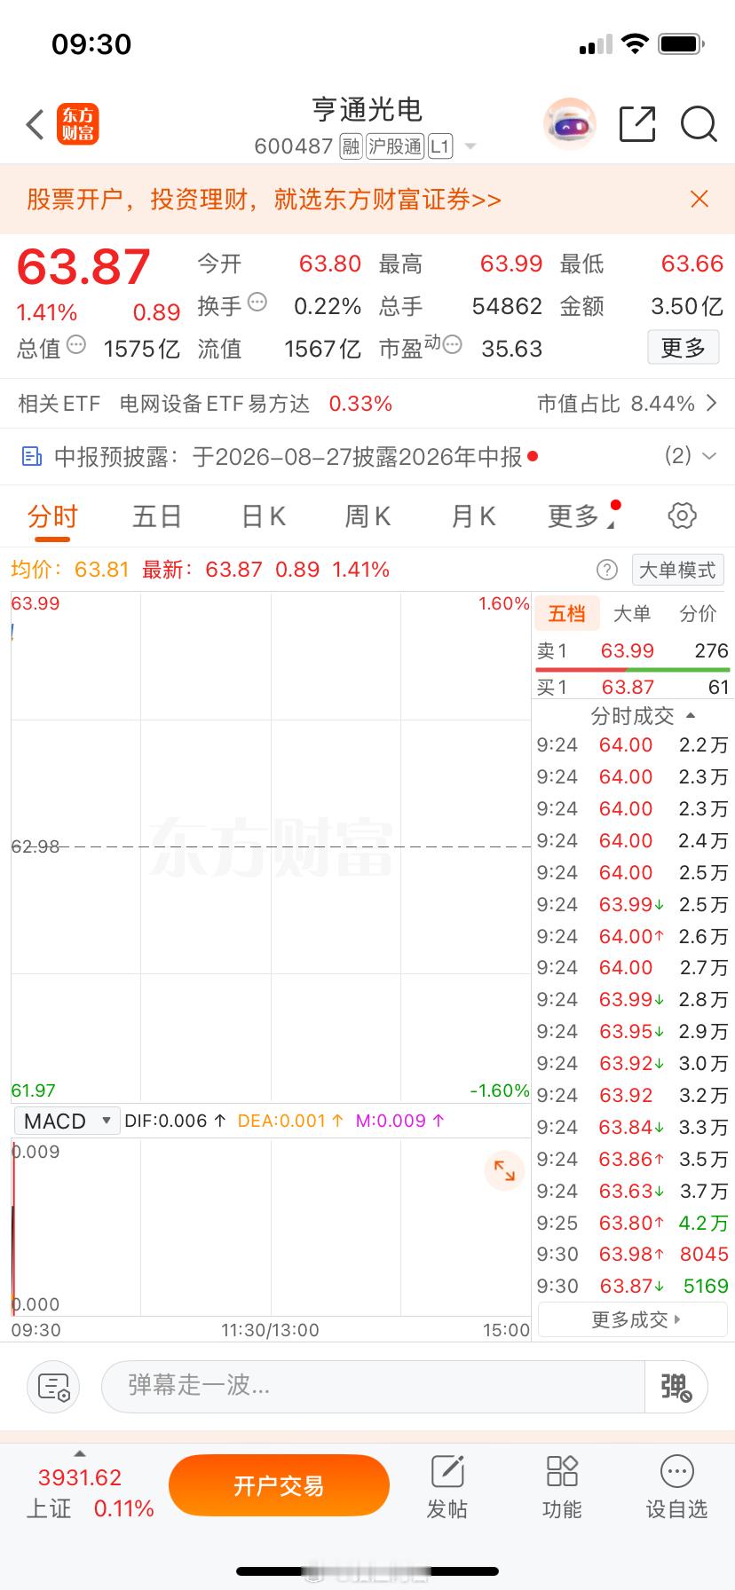
Task: Tap the 买1 63.87 row
Action: pos(632,687)
